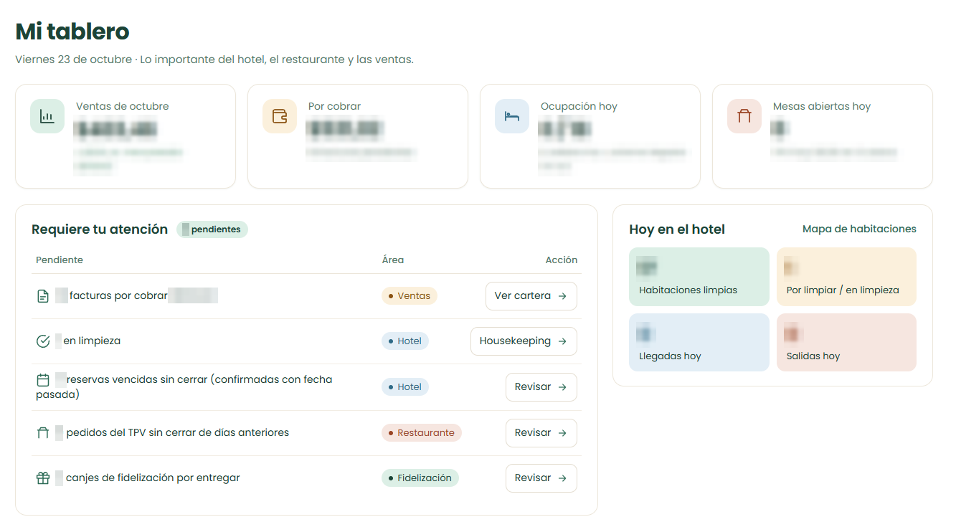Click the Área column header

pyautogui.click(x=393, y=260)
